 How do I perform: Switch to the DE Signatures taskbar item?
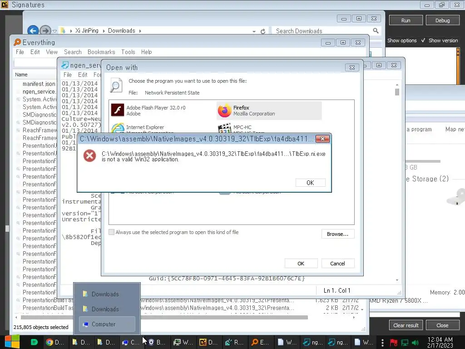click(x=208, y=342)
